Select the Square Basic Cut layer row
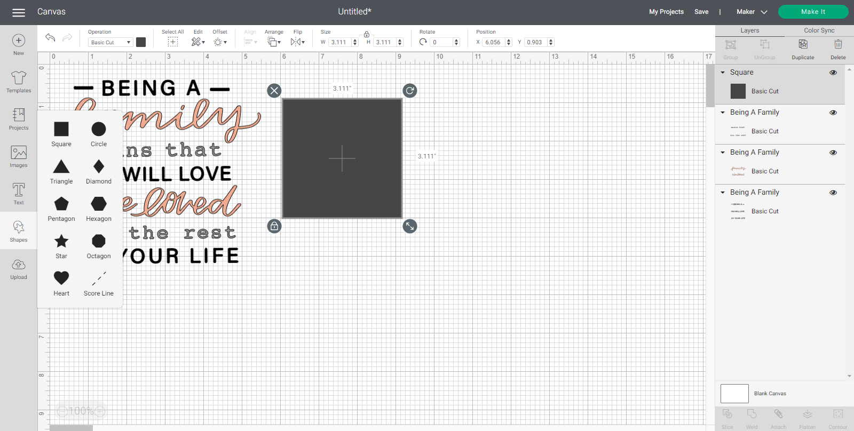 (780, 91)
